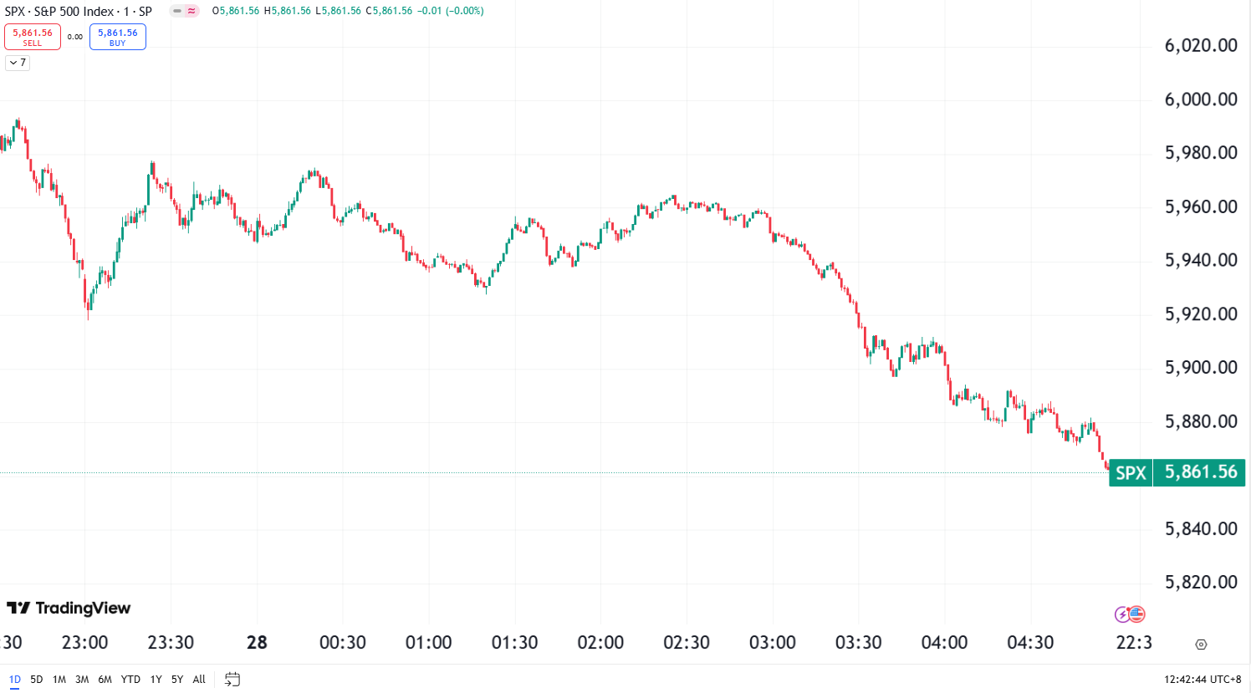Click the 02:00 time axis marker

[600, 643]
